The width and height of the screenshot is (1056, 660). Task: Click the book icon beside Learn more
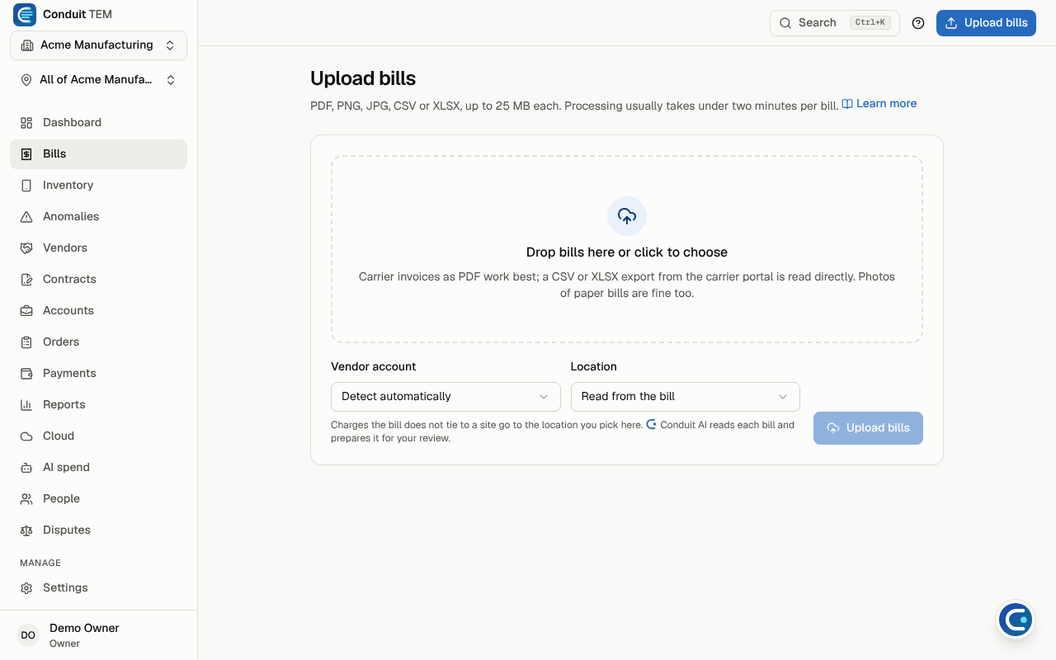point(847,104)
